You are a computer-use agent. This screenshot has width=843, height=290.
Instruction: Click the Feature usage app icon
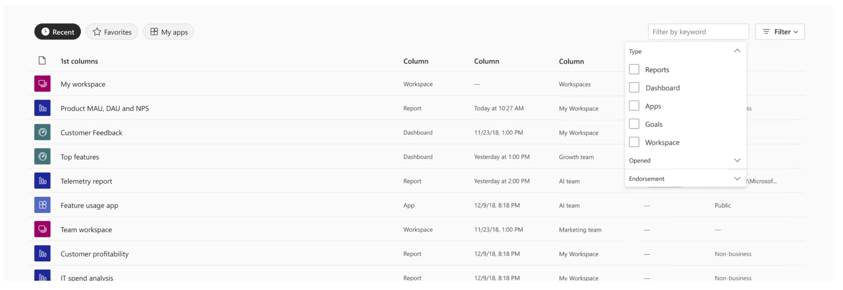click(x=42, y=205)
